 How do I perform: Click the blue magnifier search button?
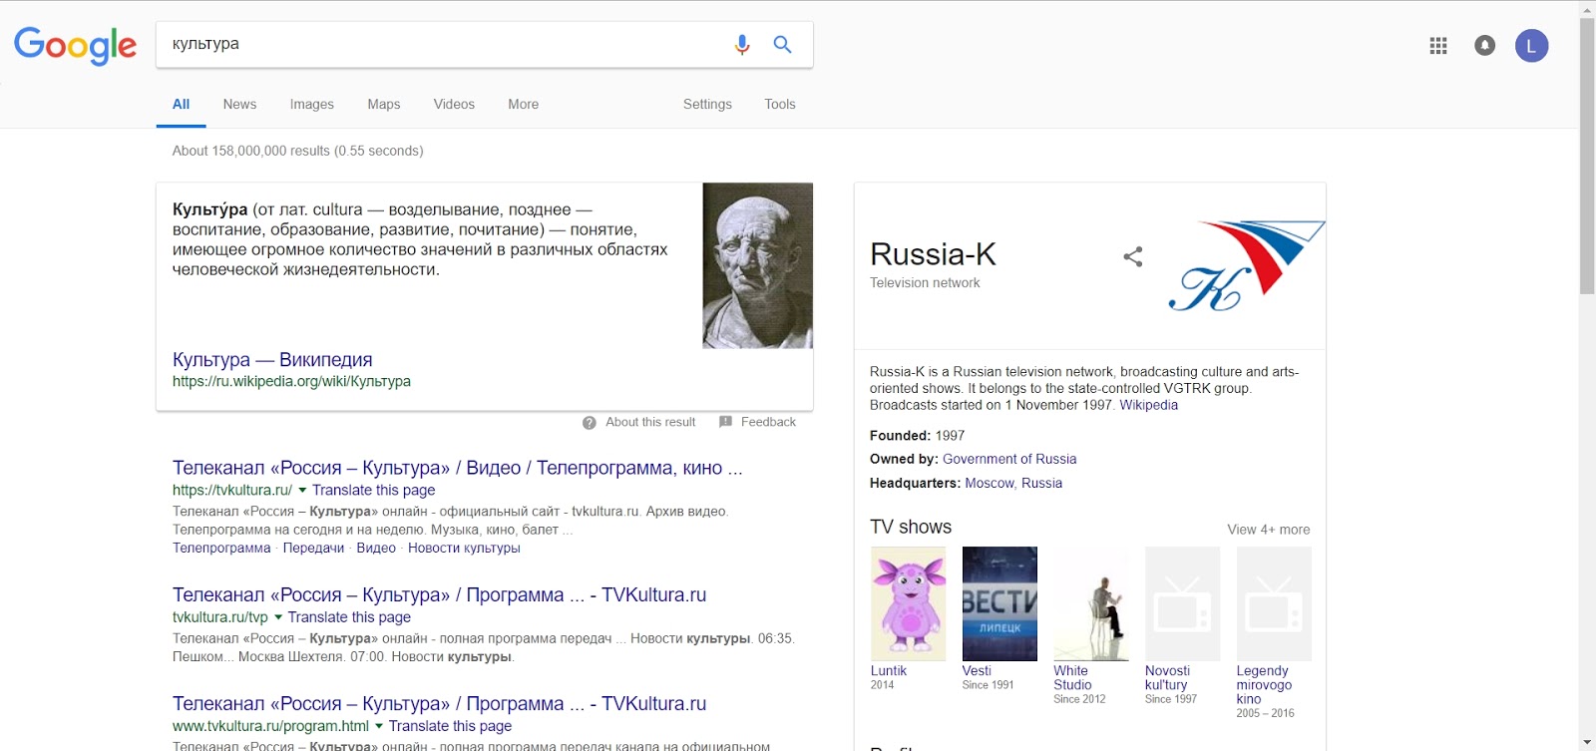(783, 44)
